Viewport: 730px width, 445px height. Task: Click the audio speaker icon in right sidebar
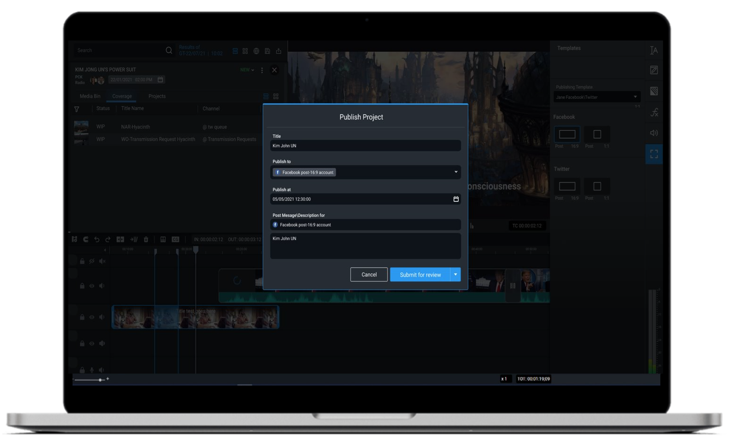(654, 133)
